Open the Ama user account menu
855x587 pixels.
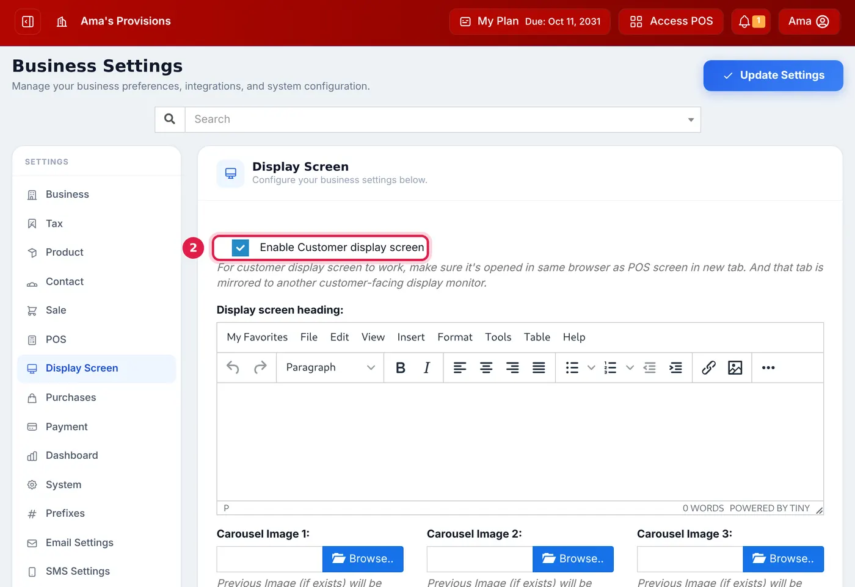click(x=809, y=21)
